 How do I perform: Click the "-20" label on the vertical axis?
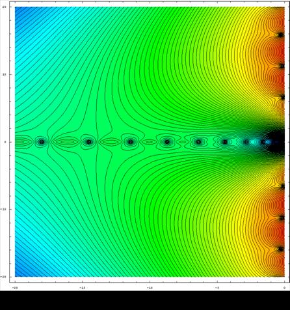pyautogui.click(x=3, y=277)
